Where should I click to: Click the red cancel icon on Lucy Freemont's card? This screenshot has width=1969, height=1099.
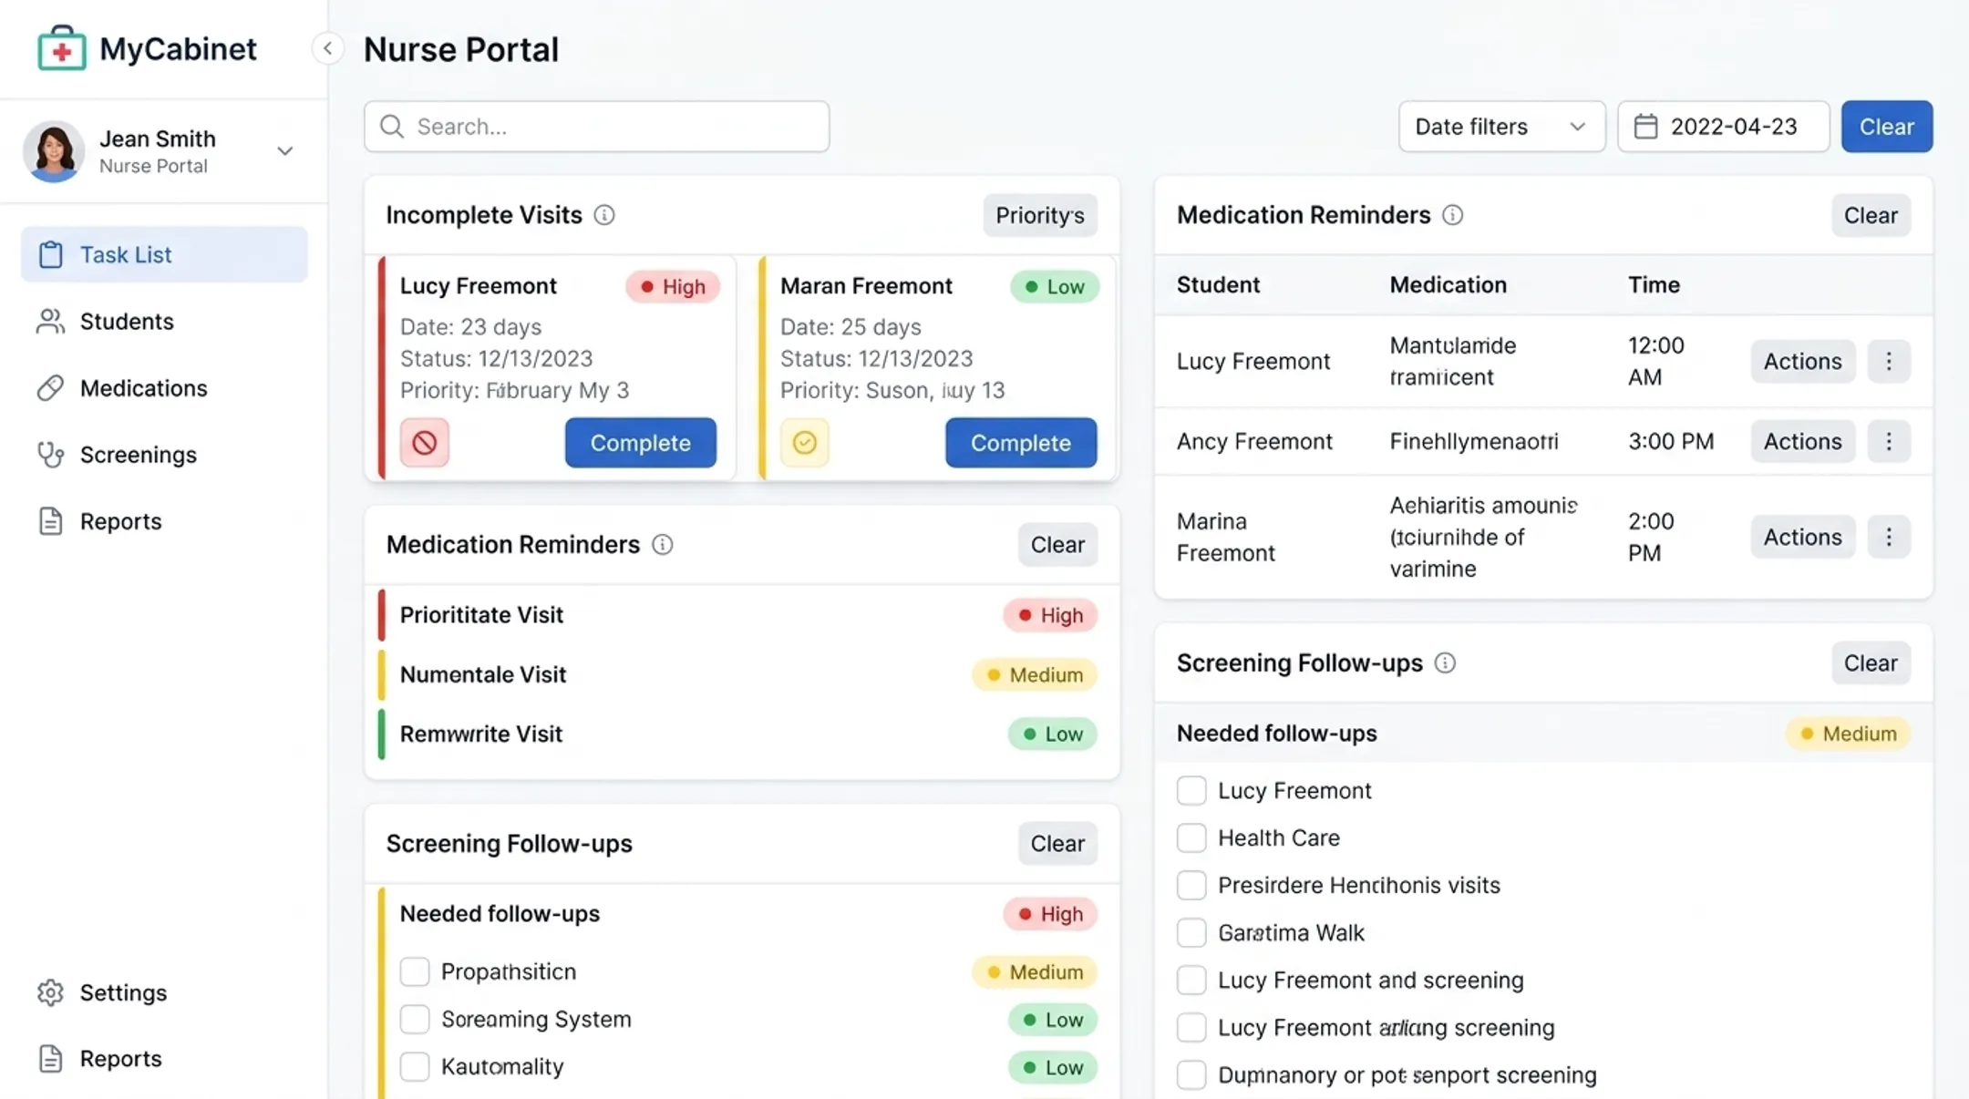425,443
